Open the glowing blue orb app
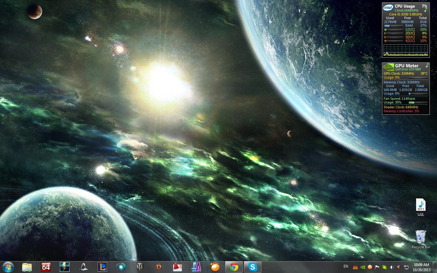The width and height of the screenshot is (437, 273). pyautogui.click(x=121, y=267)
